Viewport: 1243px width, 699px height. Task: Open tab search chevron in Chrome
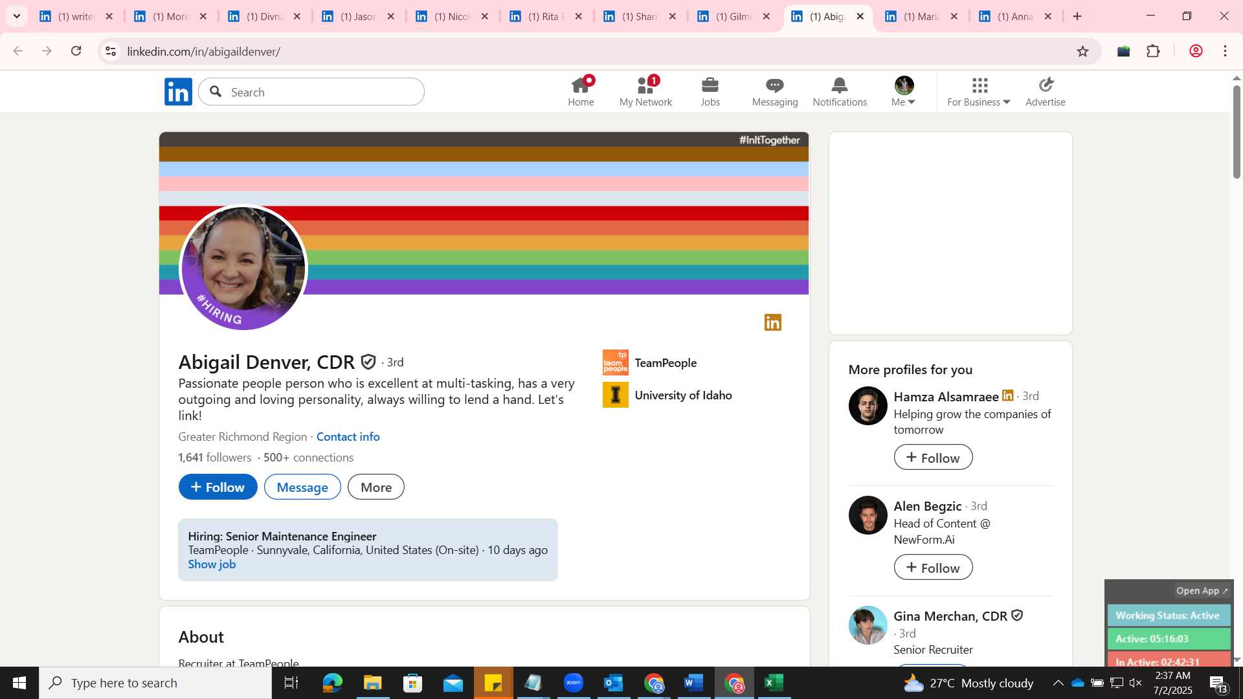(x=17, y=16)
